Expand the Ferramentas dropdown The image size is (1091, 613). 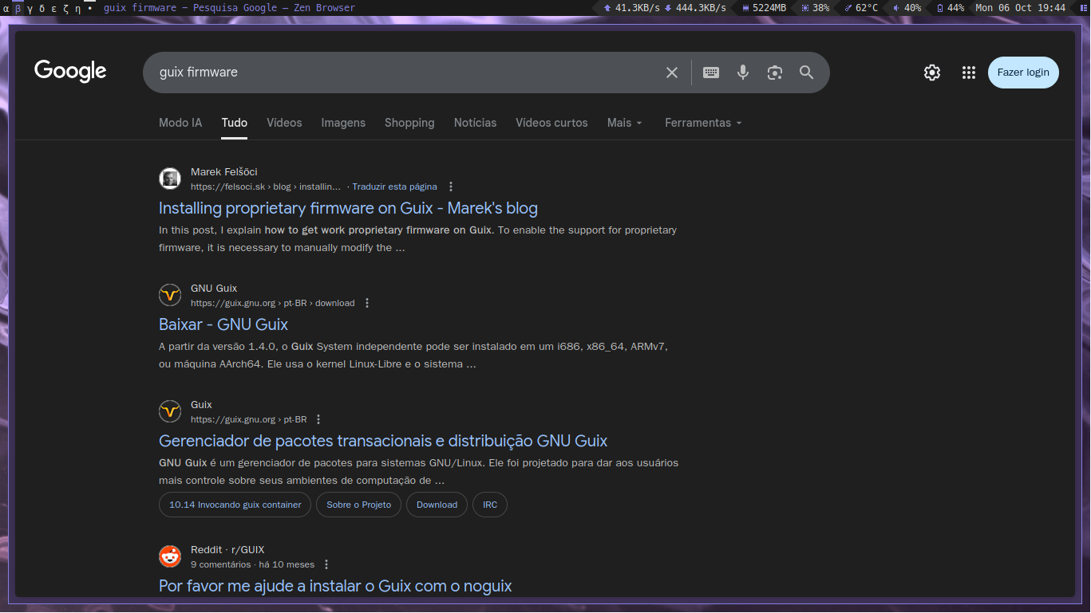click(x=703, y=123)
